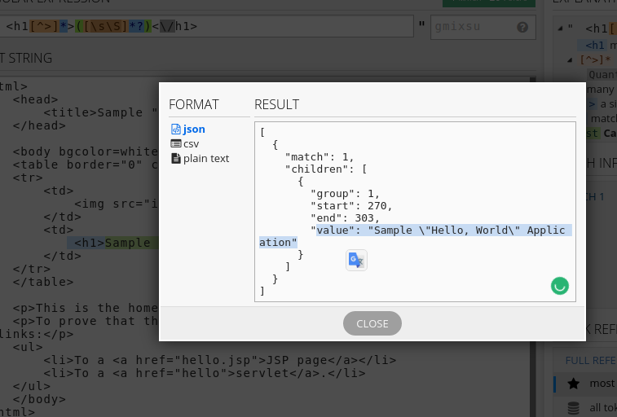
Task: Click the Google Translate popup icon
Action: 356,260
